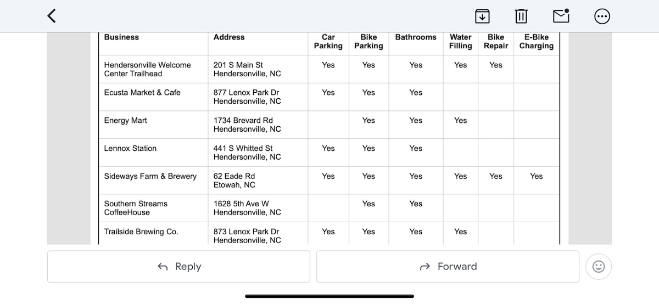Image resolution: width=659 pixels, height=304 pixels.
Task: Select Trailside Brewing Co. business name
Action: pyautogui.click(x=141, y=232)
